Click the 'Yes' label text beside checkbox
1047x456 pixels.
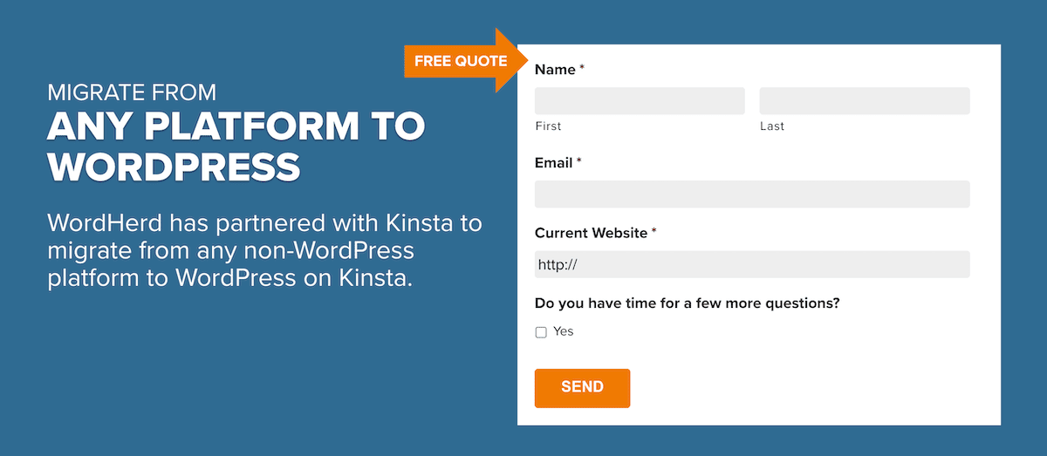564,331
